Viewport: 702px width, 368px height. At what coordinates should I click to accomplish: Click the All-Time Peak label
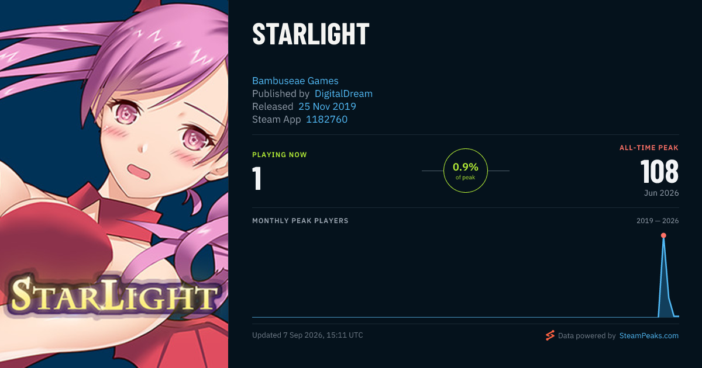point(649,148)
